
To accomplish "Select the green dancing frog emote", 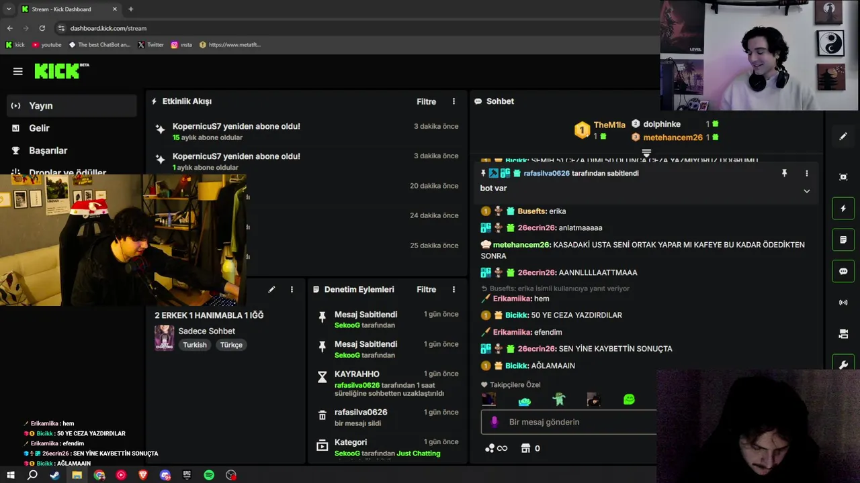I will [x=559, y=399].
